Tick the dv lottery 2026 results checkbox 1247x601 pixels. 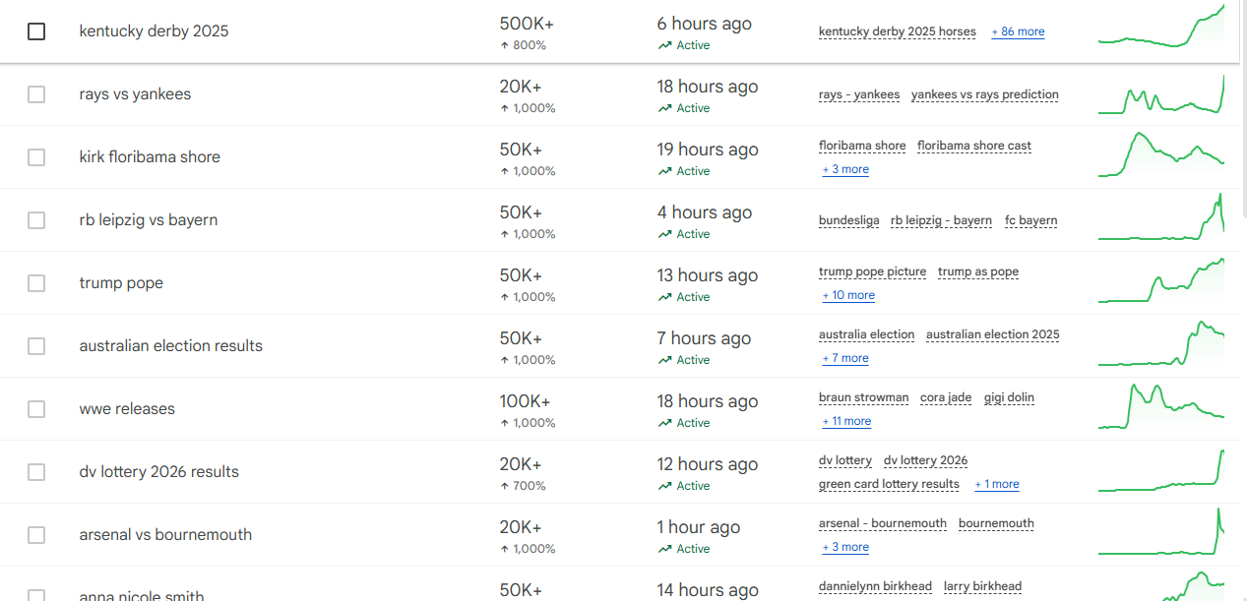(x=36, y=472)
